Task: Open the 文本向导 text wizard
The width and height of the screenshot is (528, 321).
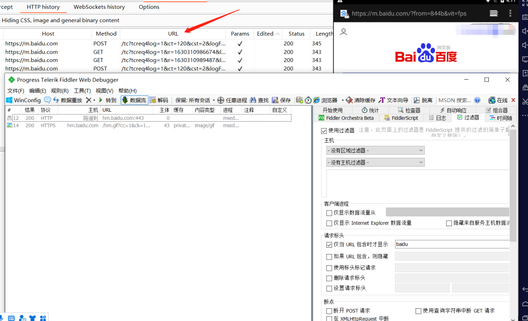Action: pos(393,100)
